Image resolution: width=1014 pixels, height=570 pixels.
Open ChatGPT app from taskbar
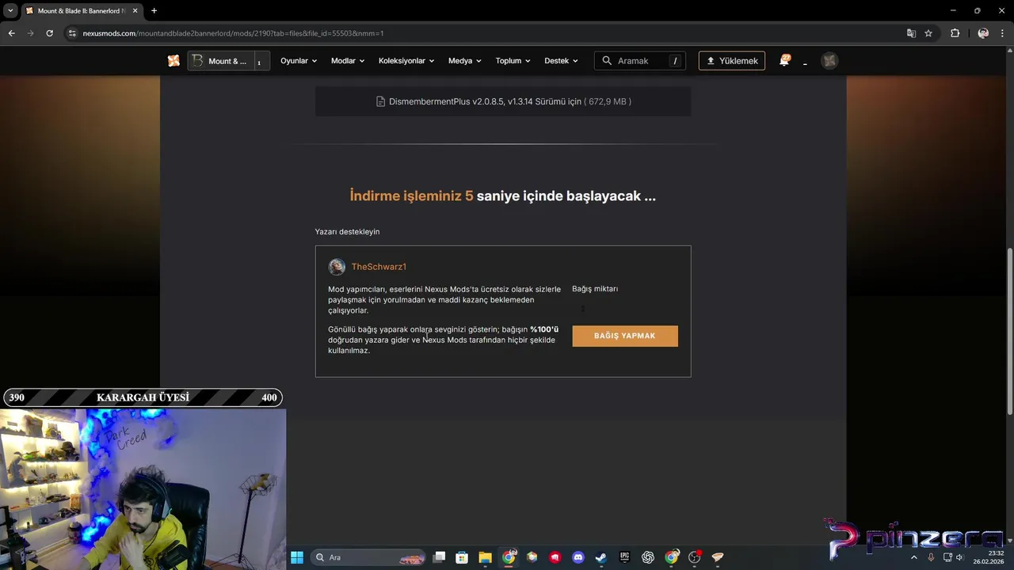(x=648, y=557)
